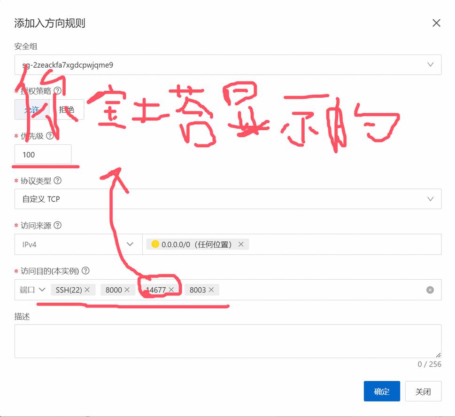This screenshot has height=417, width=455.
Task: Click the 确定 confirm button
Action: pyautogui.click(x=381, y=391)
